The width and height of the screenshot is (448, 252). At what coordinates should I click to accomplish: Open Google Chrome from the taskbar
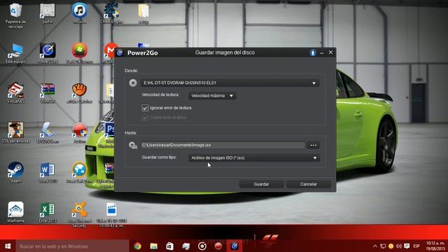pyautogui.click(x=138, y=246)
